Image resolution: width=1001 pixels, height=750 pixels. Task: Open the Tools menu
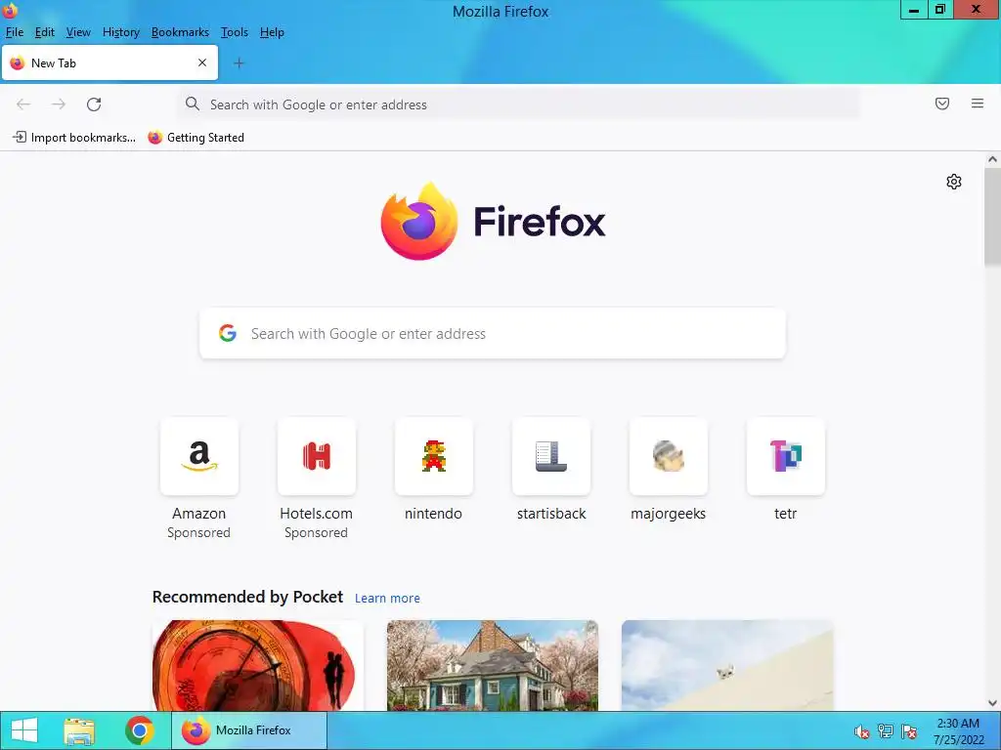coord(235,32)
